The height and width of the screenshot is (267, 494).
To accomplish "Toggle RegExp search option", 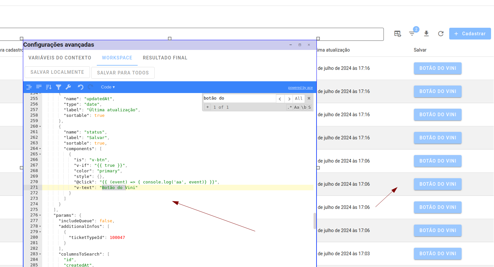I will tap(290, 107).
